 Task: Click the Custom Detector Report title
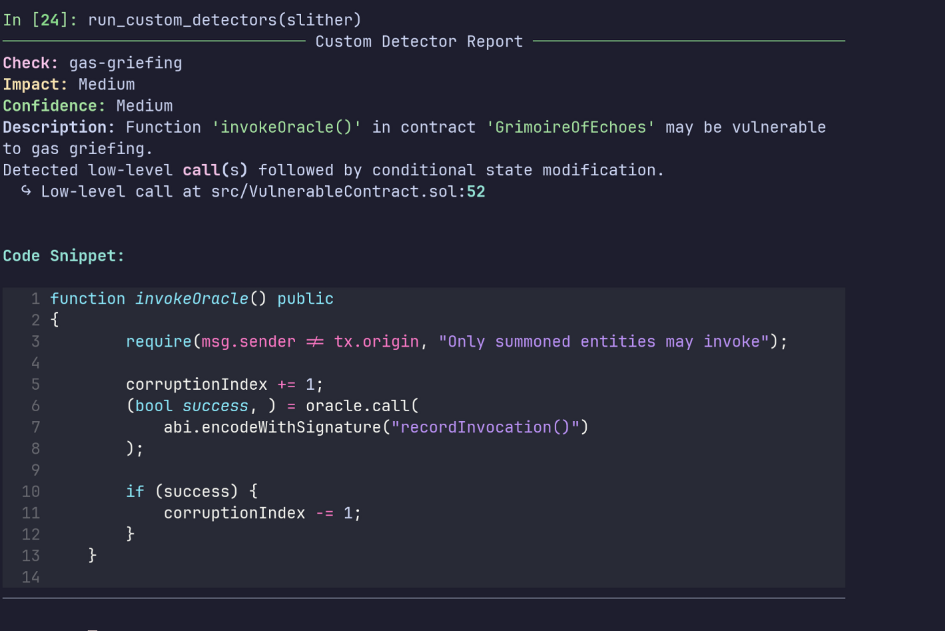point(419,42)
